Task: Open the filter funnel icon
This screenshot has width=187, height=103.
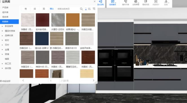Action: click(x=94, y=9)
